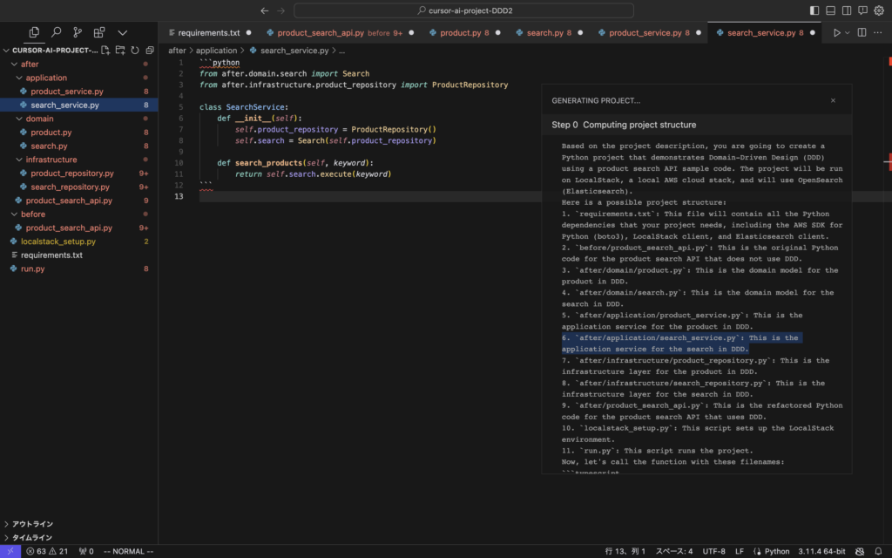892x558 pixels.
Task: Refresh the explorer tree
Action: pyautogui.click(x=135, y=50)
